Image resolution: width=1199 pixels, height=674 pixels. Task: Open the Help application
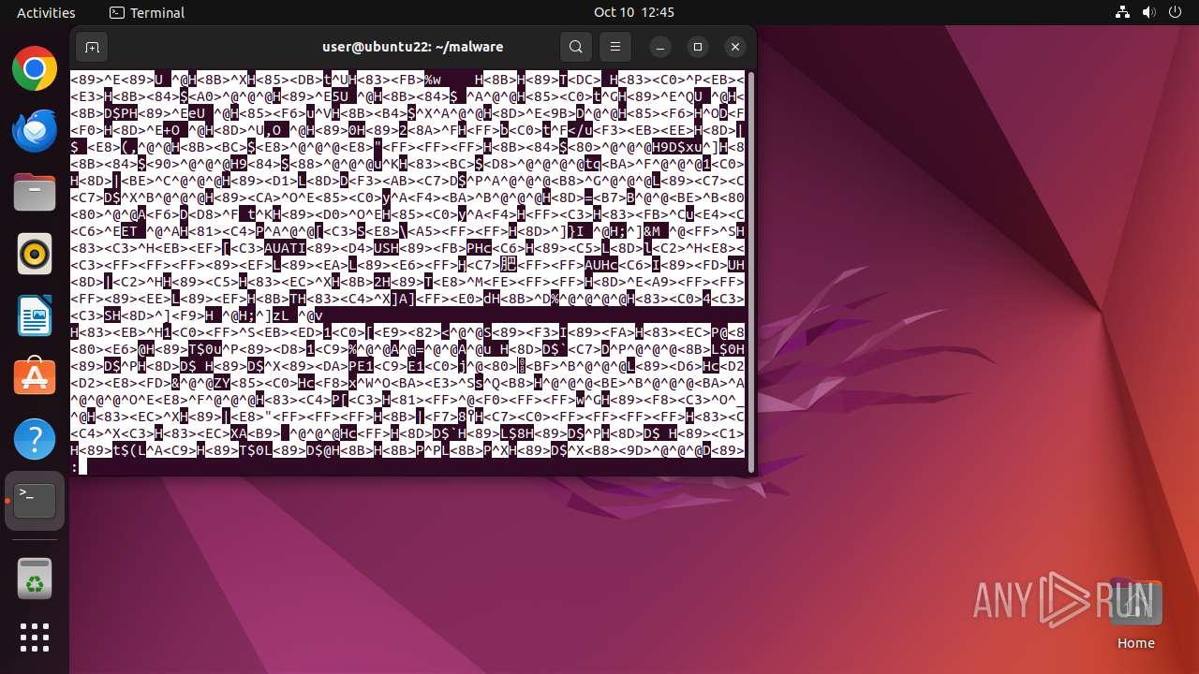pos(35,439)
